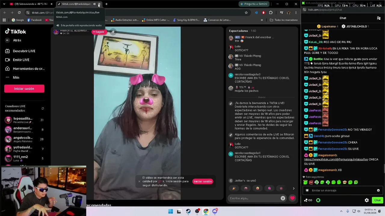The width and height of the screenshot is (385, 216).
Task: Open Herramientas de creador icon
Action: point(8,69)
